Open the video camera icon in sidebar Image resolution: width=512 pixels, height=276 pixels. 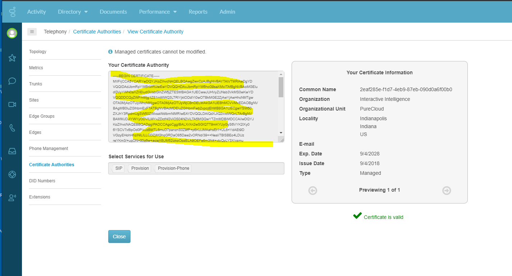click(12, 104)
